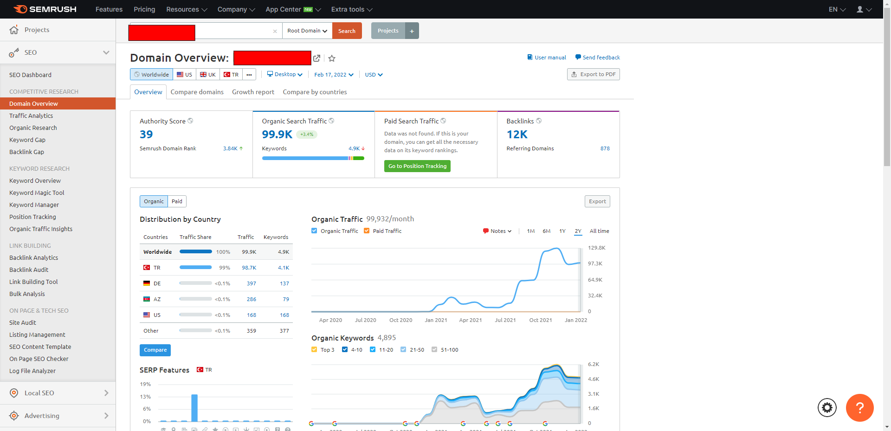Toggle the Paid Traffic checkbox
The height and width of the screenshot is (431, 891).
coord(367,231)
